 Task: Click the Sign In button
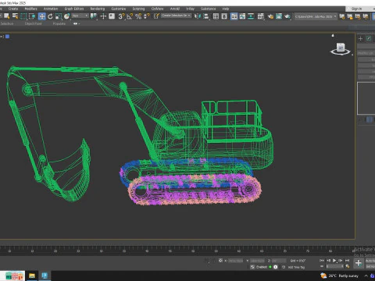point(356,9)
